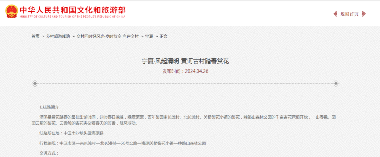Click the English ministry name subtitle

pyautogui.click(x=72, y=17)
